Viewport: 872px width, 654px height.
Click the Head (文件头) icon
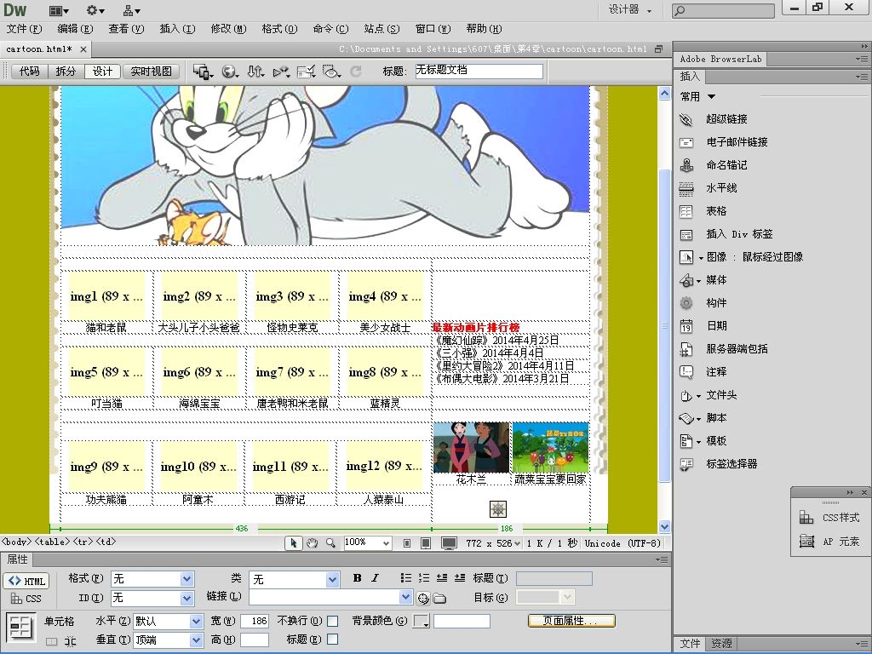(686, 395)
